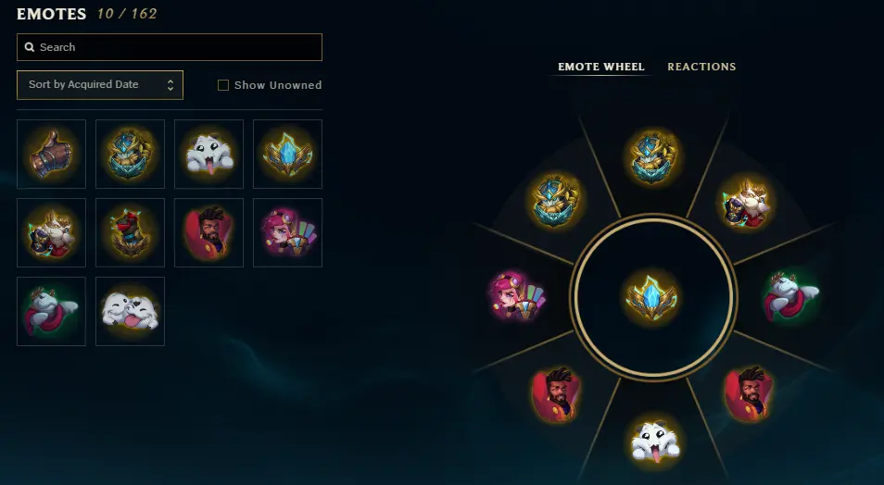
Task: Click the left wheel slot with pink-haired girl
Action: click(x=518, y=296)
